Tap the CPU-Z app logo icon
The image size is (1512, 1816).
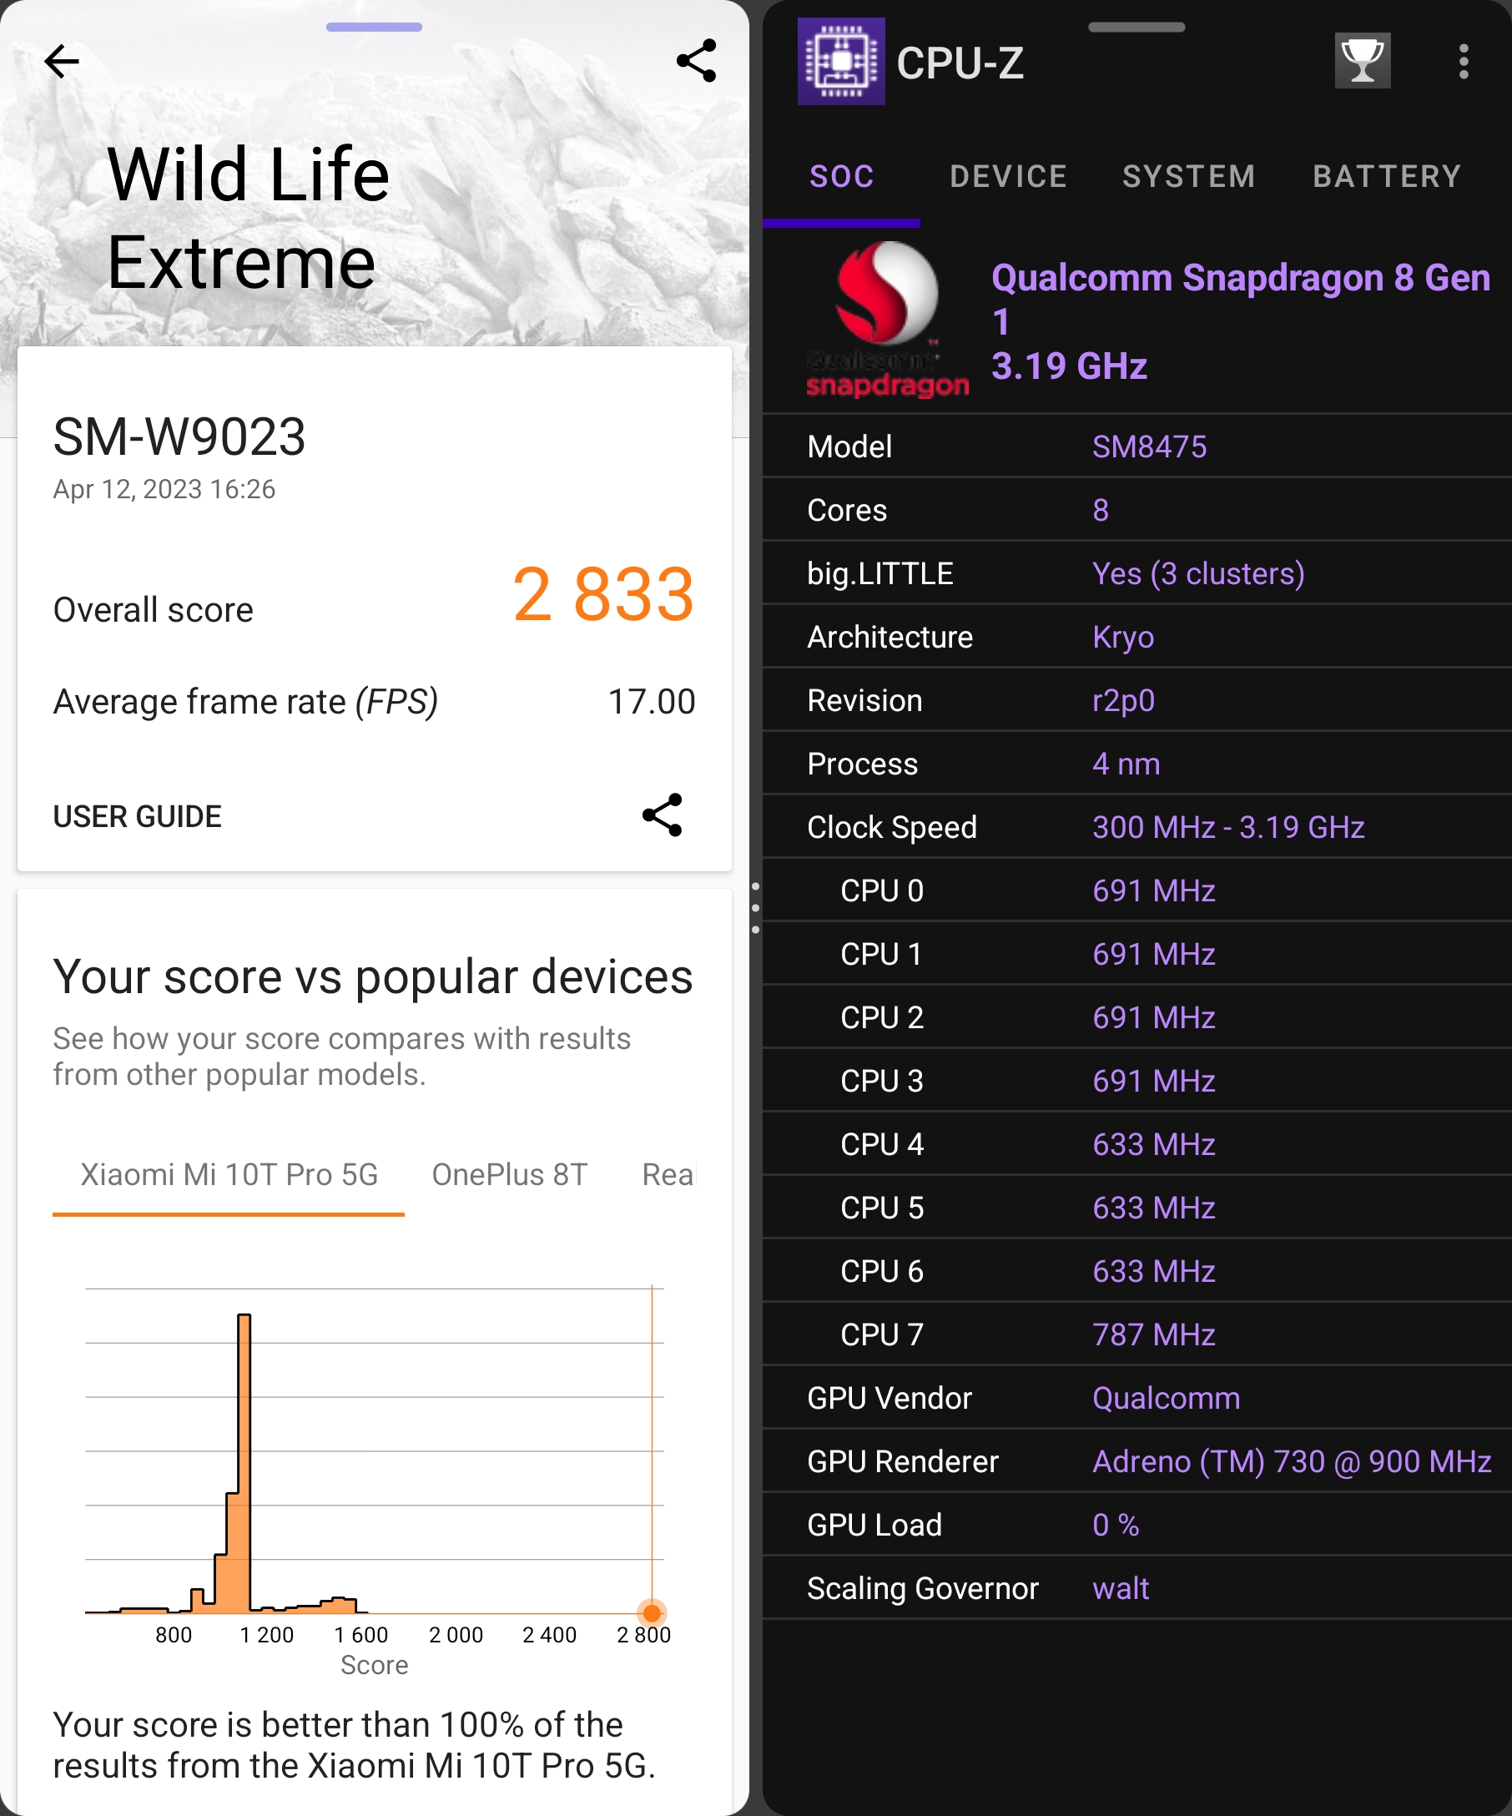click(840, 62)
